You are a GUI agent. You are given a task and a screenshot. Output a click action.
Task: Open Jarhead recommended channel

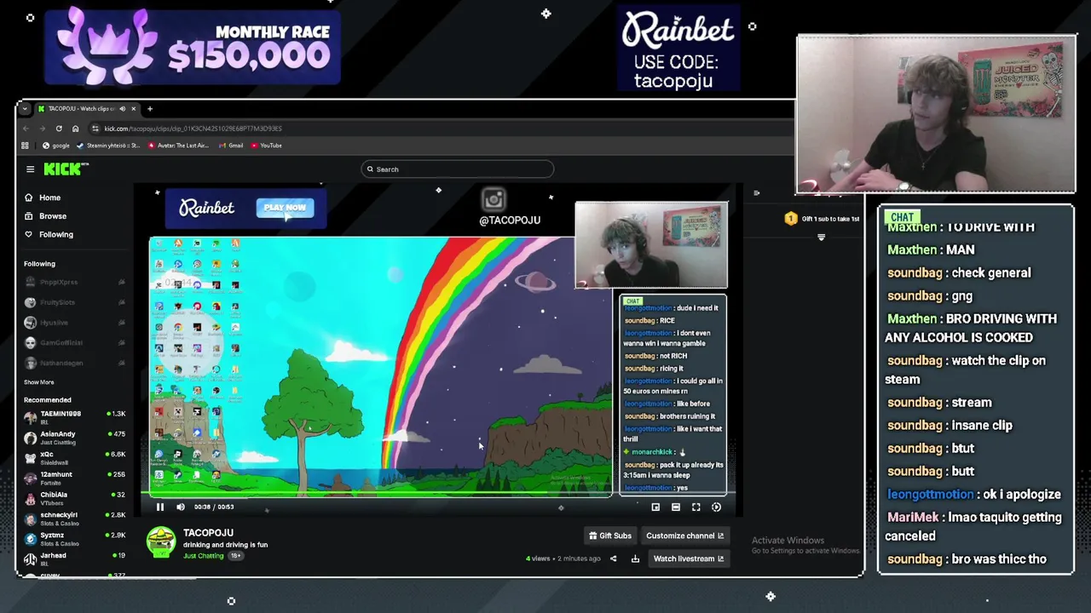point(74,559)
